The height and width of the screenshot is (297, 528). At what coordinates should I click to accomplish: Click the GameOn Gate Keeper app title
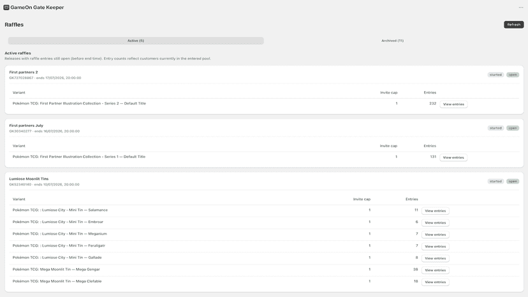point(37,8)
